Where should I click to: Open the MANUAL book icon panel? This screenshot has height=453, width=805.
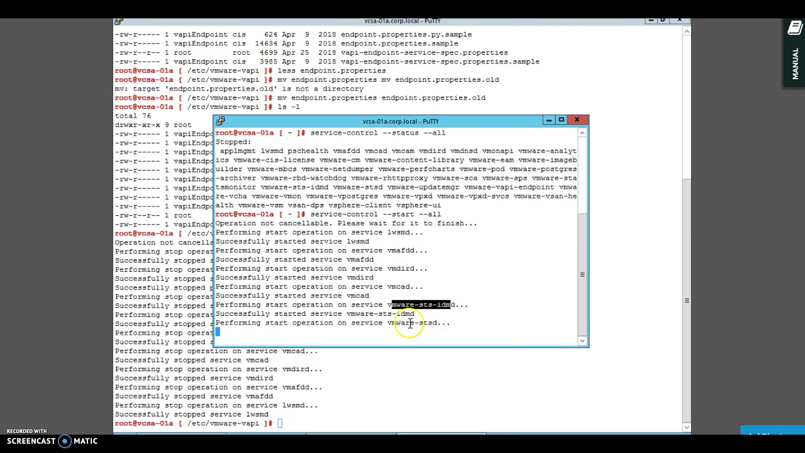(795, 28)
